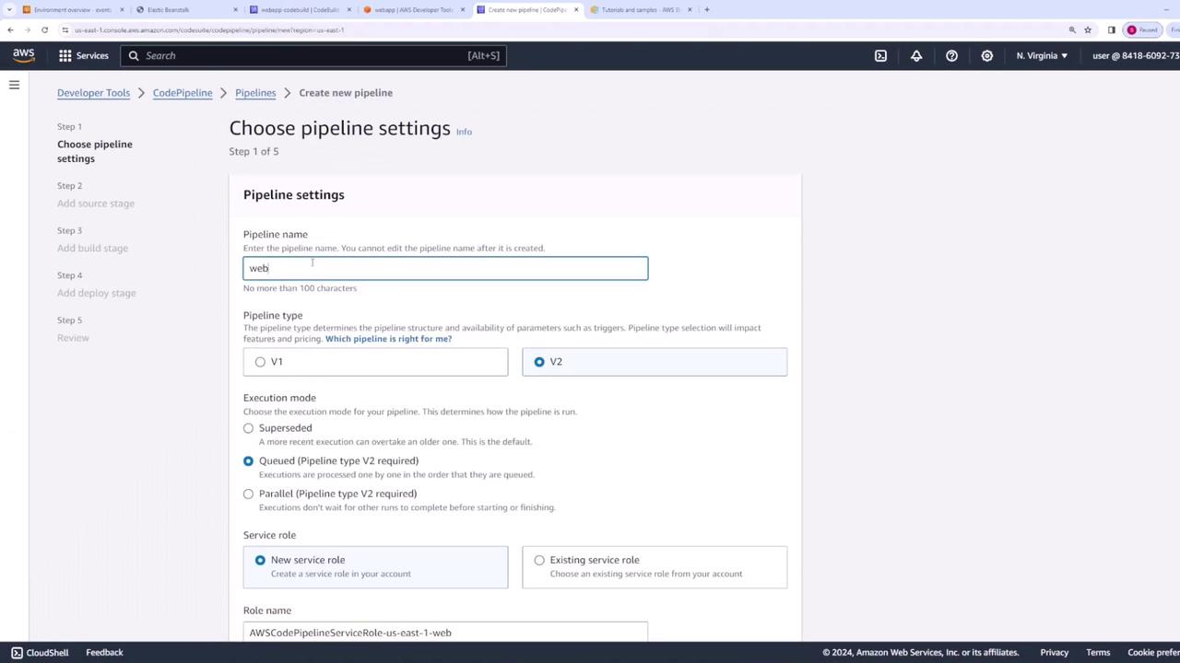This screenshot has width=1180, height=663.
Task: Open the user account menu
Action: click(x=1136, y=55)
